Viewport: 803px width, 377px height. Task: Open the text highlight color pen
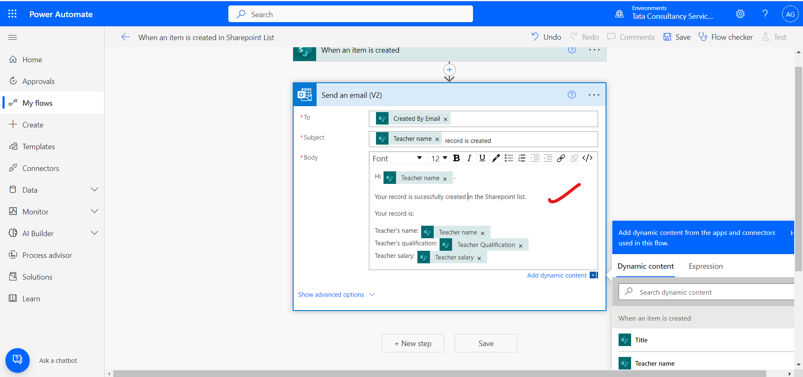[496, 158]
